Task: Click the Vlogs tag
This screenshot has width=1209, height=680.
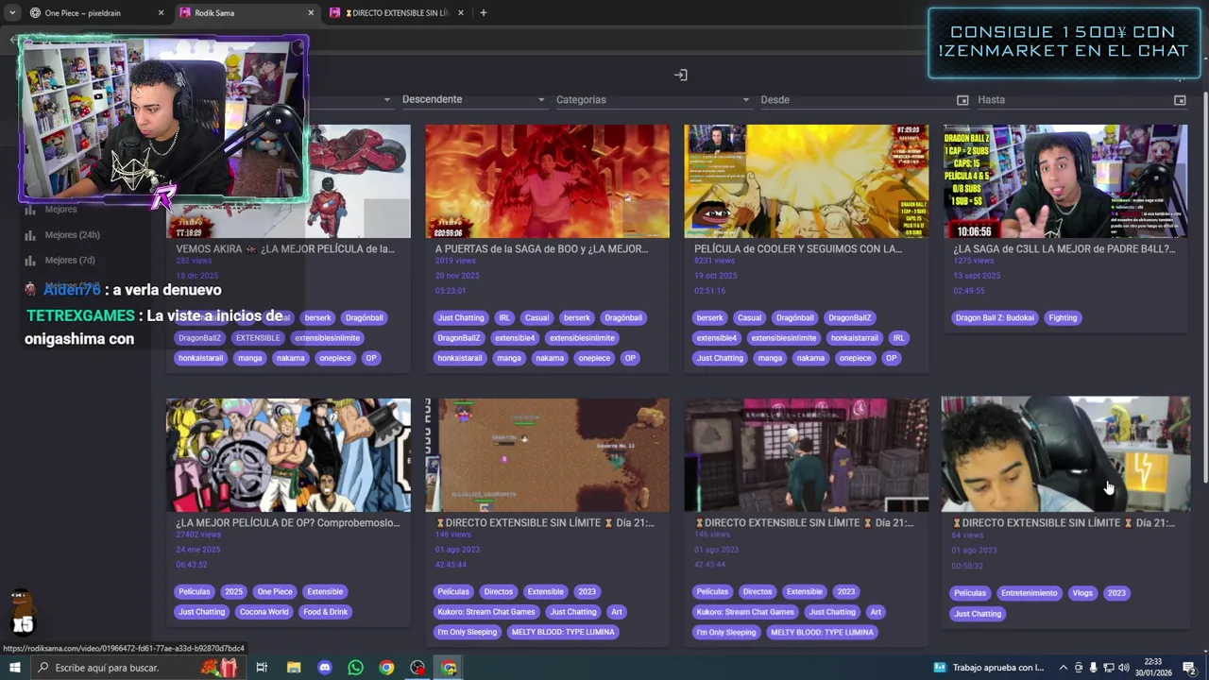Action: tap(1082, 593)
